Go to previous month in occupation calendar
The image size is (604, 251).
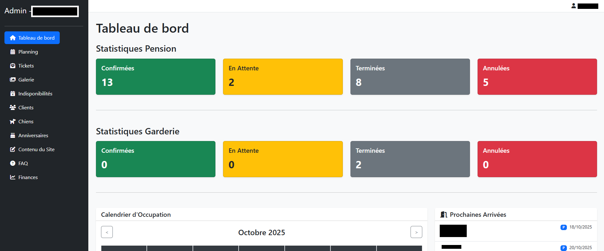tap(107, 232)
